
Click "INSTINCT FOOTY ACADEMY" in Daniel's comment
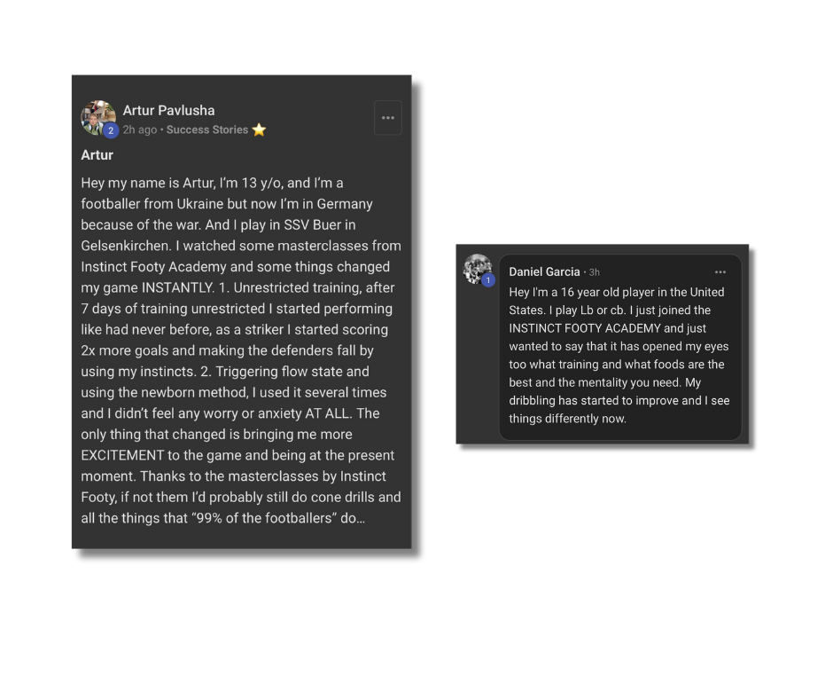(585, 328)
